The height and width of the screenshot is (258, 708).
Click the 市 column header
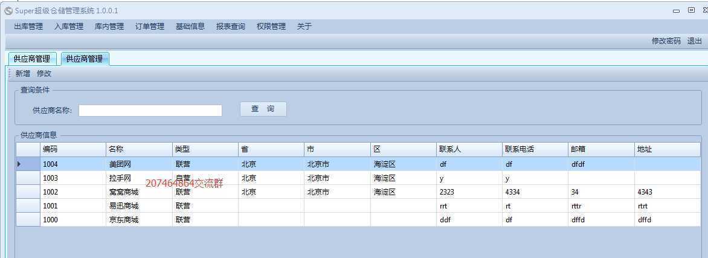point(337,150)
